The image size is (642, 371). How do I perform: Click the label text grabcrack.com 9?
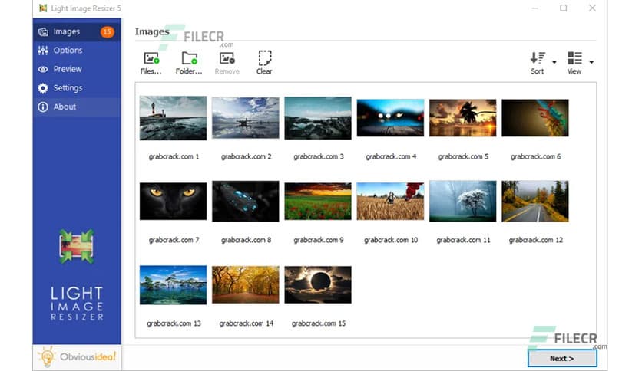coord(319,240)
